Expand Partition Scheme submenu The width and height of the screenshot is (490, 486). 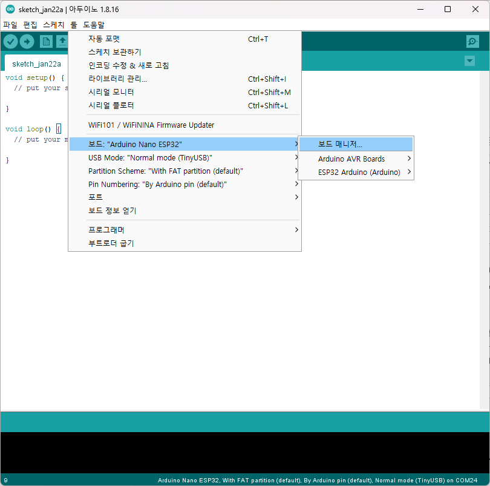[x=185, y=171]
